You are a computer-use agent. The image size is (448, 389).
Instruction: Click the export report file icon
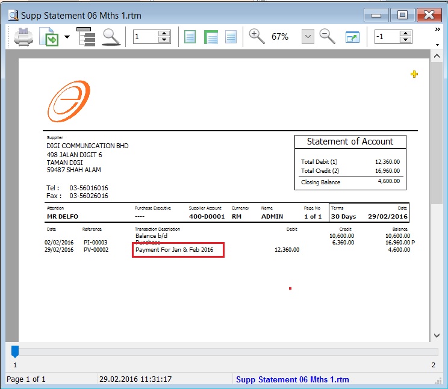pyautogui.click(x=48, y=37)
